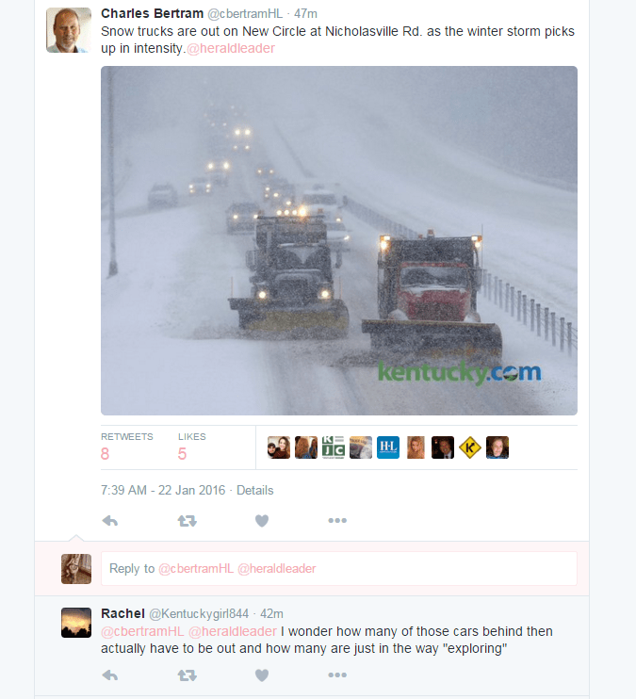Open the H-L blue avatar liker
Screen dimensions: 636x699
pos(388,447)
